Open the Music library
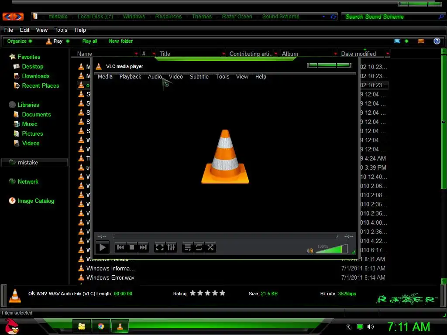 click(x=30, y=124)
